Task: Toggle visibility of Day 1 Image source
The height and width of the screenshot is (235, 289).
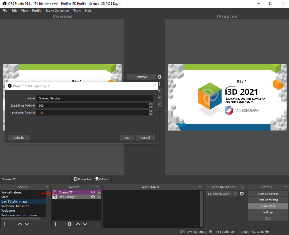Action: point(93,197)
